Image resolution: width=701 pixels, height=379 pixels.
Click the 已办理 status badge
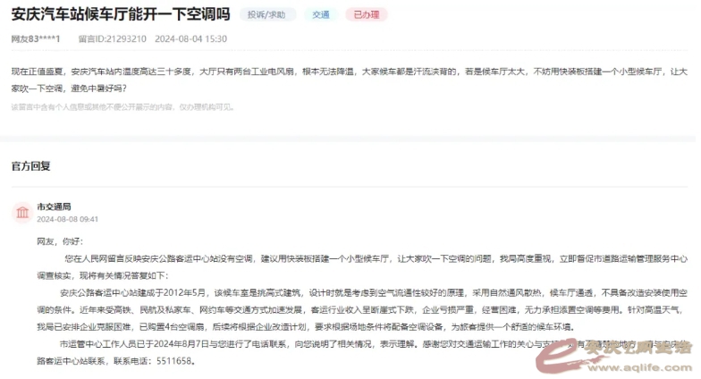(x=367, y=15)
